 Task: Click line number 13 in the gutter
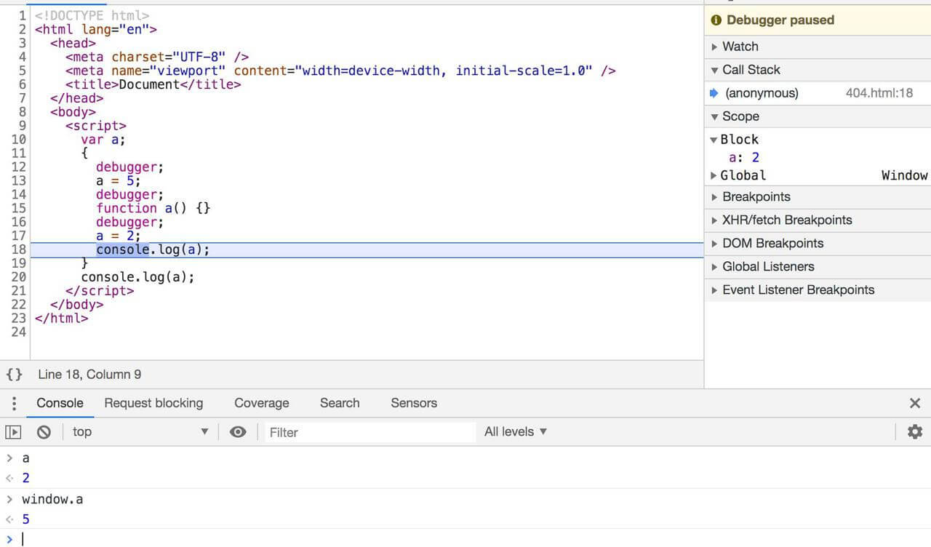(18, 181)
